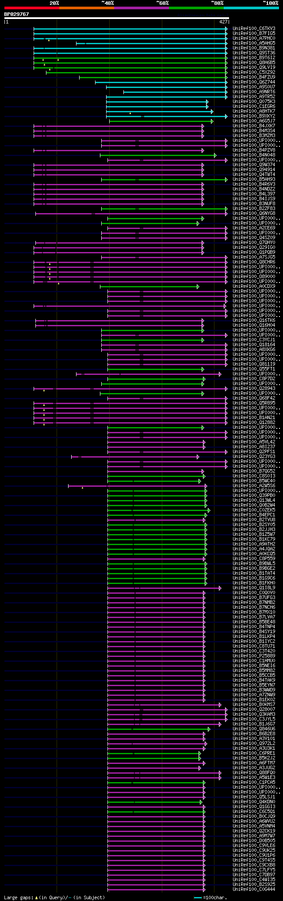Viewport: 283px width, 901px height.
Task: Select label UniRef100_C8P559
Action: (254, 559)
